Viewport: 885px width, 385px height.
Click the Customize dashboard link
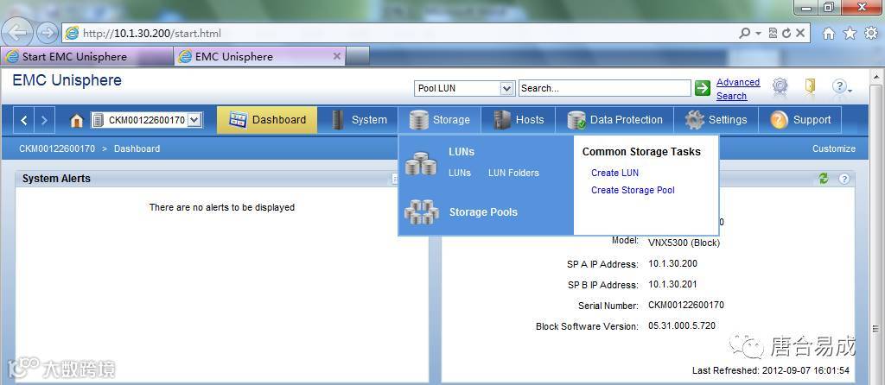[834, 148]
